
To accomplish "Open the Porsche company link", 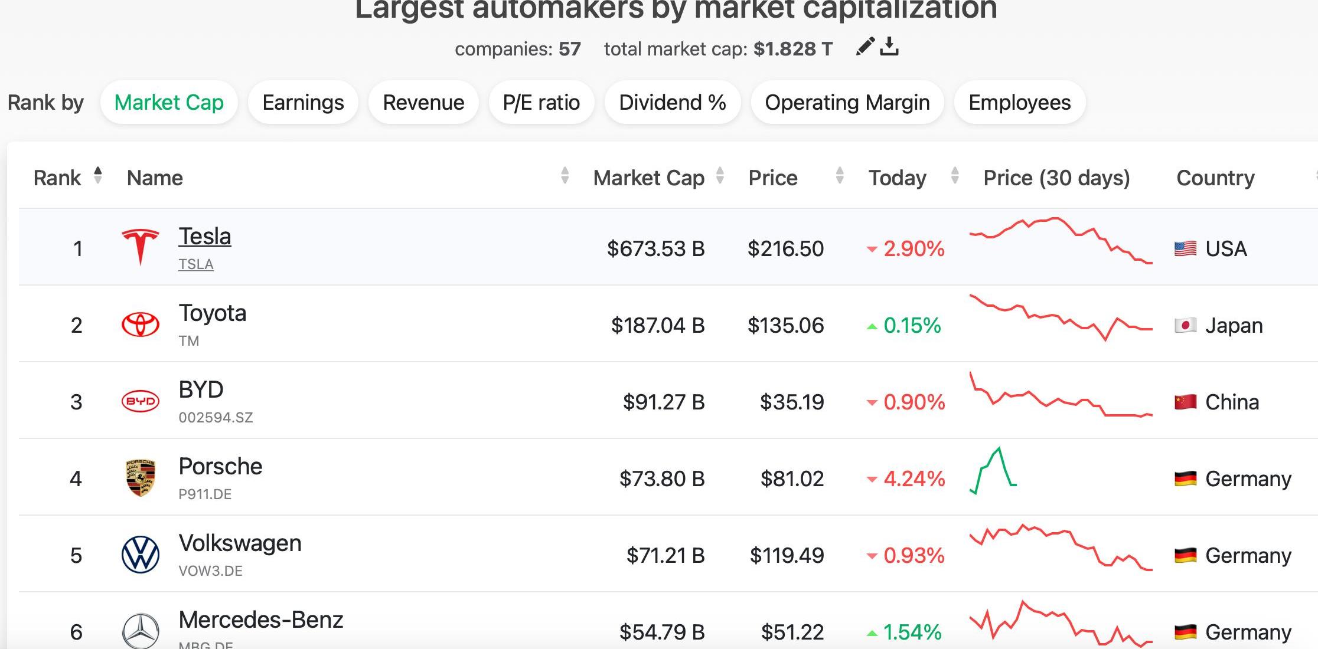I will (220, 466).
